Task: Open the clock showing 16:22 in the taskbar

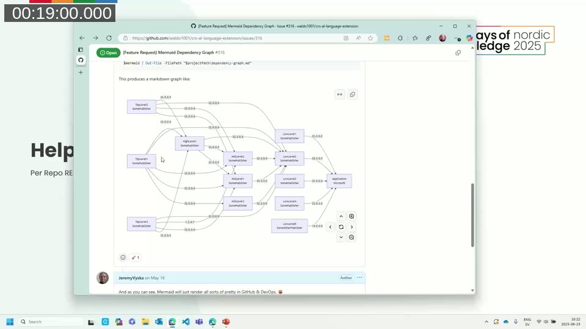Action: coord(571,322)
